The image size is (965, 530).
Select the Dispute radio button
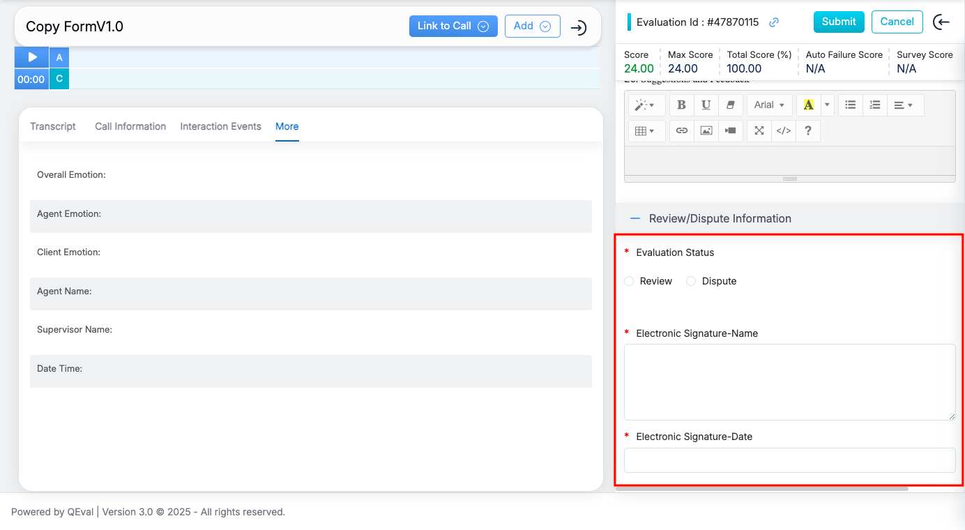(x=691, y=281)
